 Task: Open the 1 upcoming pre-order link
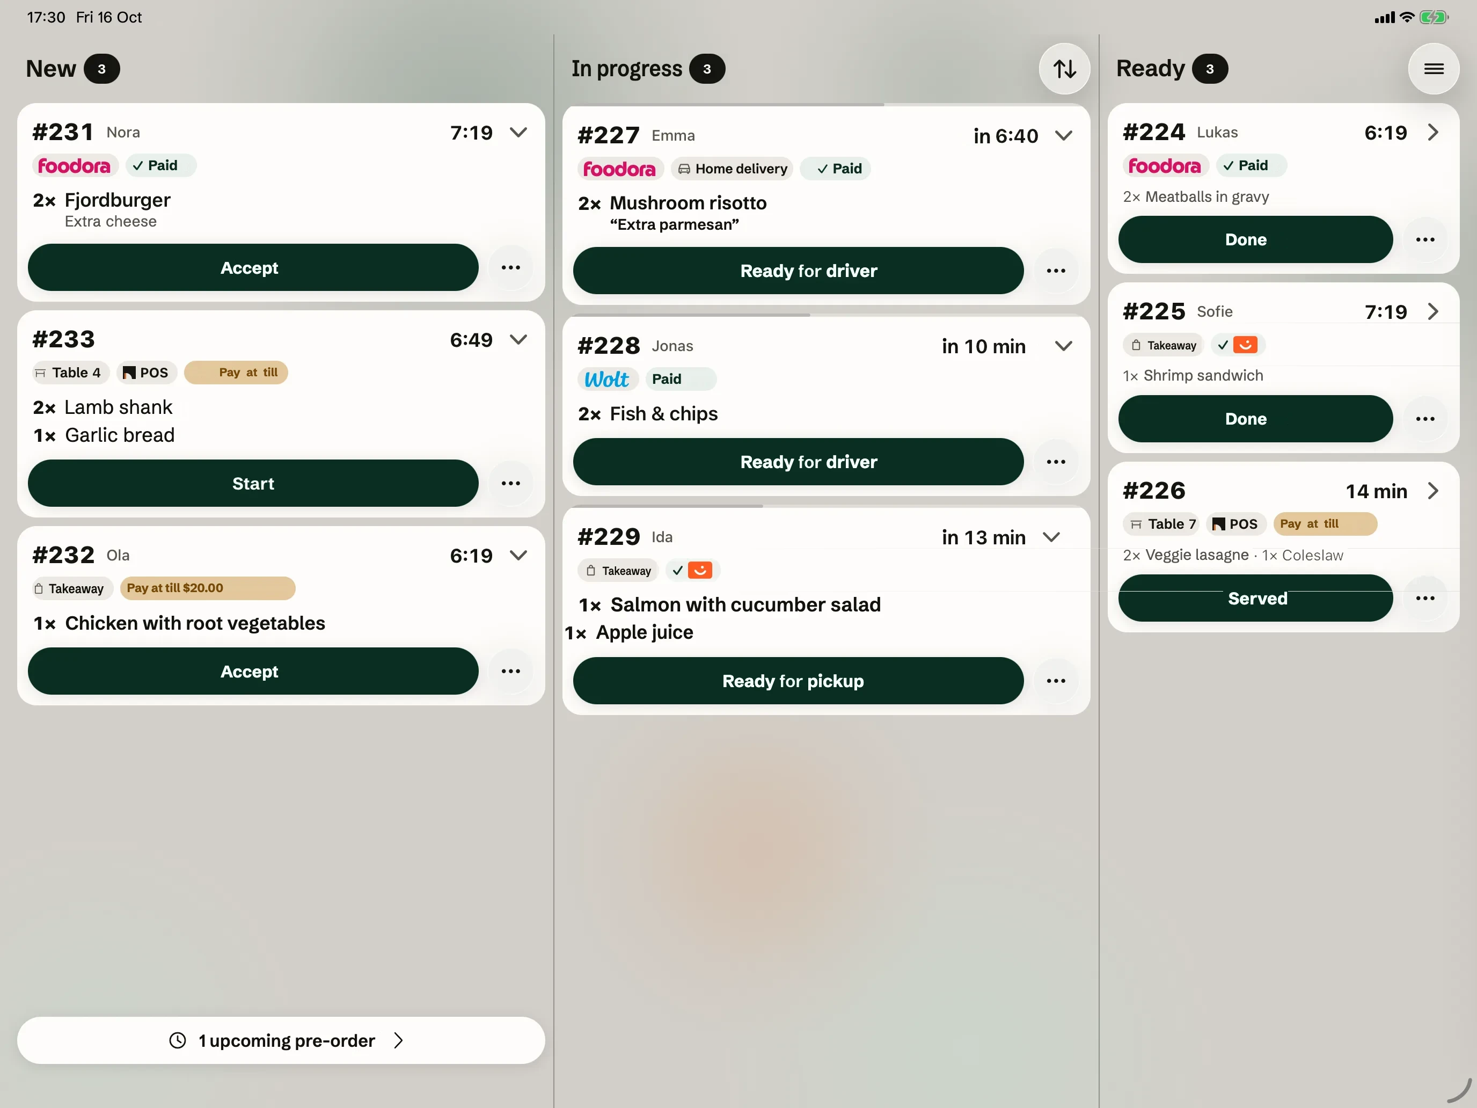[x=281, y=1040]
